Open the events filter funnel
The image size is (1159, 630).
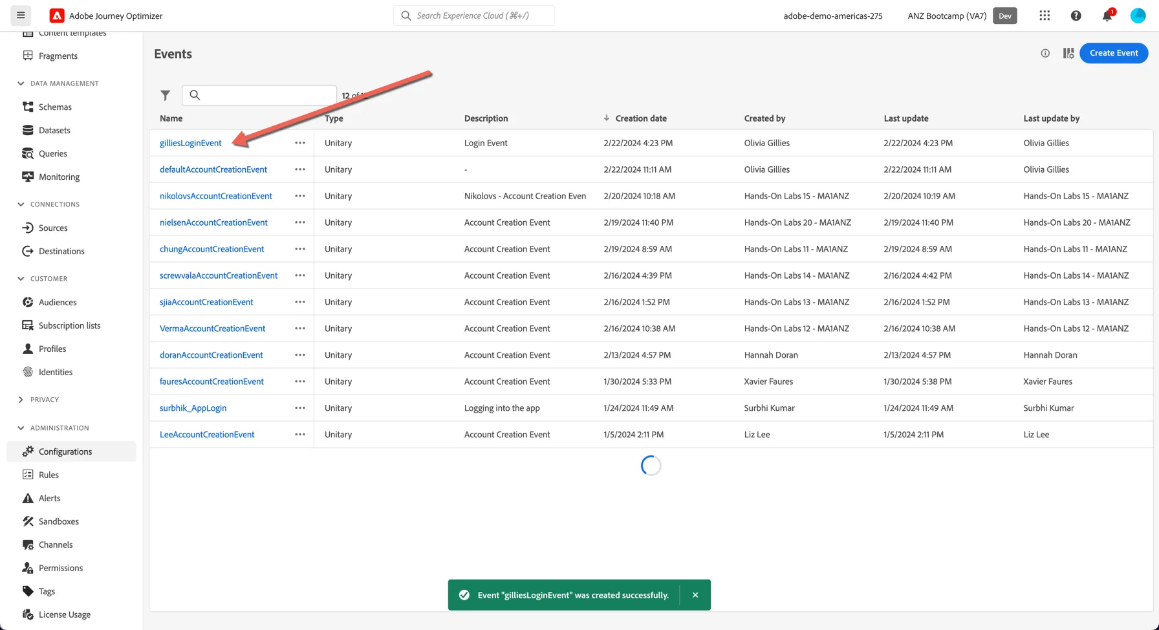(166, 95)
